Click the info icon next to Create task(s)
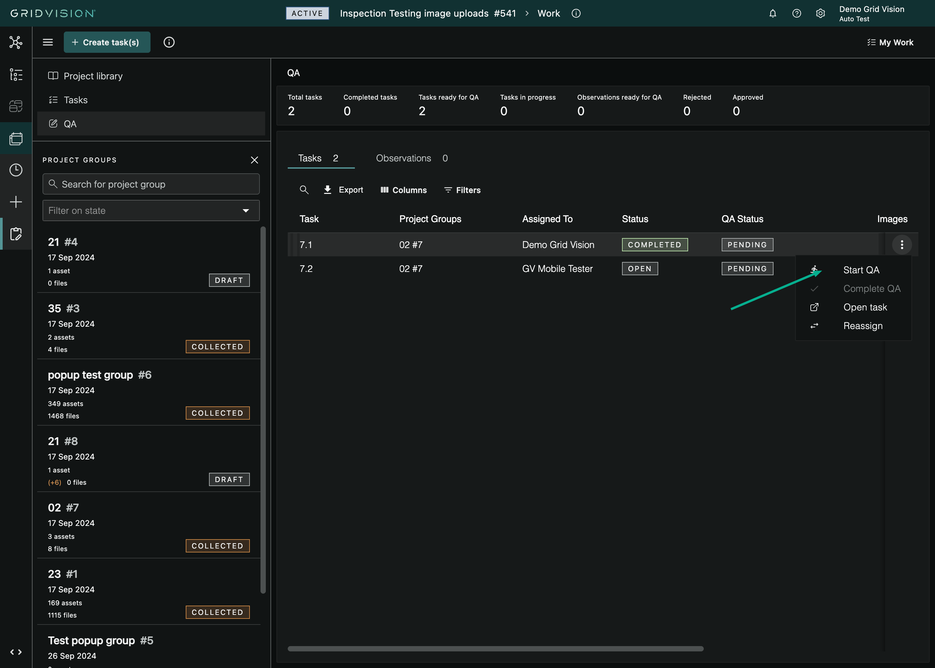 click(x=169, y=42)
